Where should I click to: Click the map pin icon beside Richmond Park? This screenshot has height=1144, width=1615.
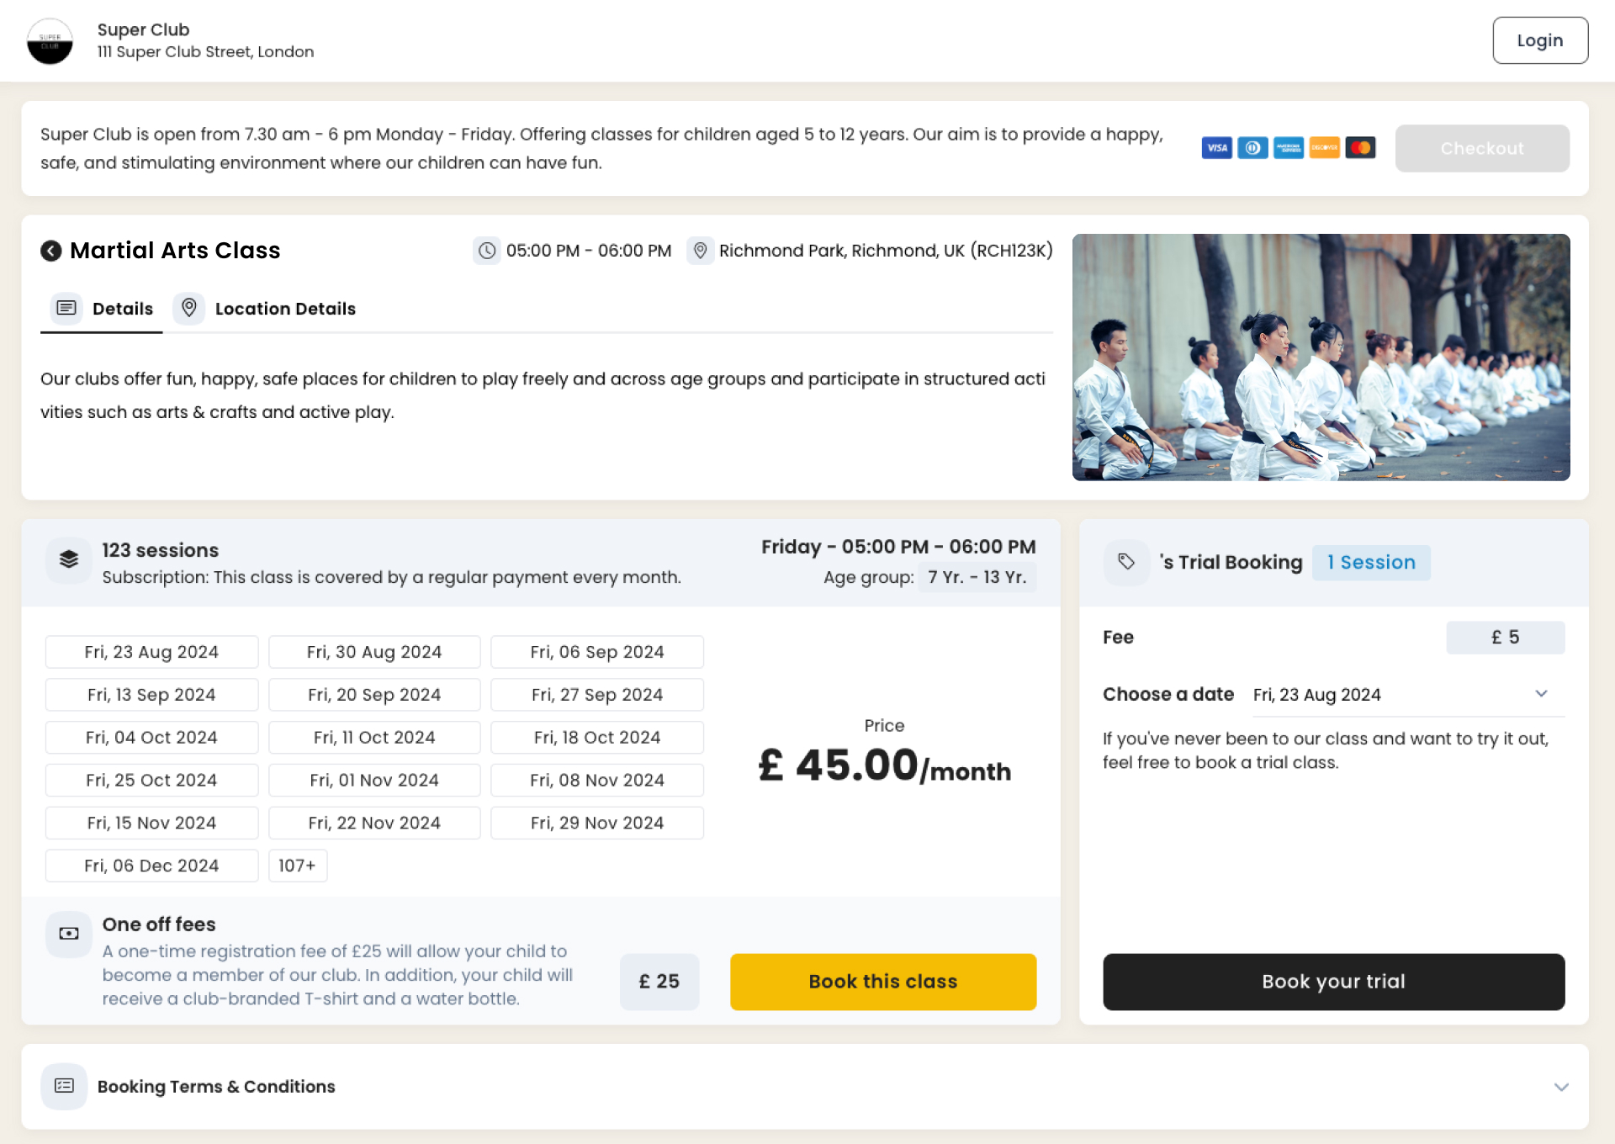pos(700,251)
